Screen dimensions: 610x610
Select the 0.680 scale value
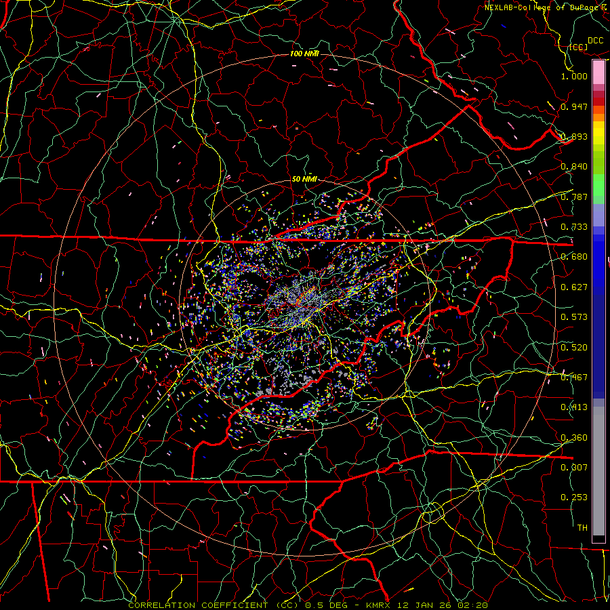pyautogui.click(x=574, y=257)
